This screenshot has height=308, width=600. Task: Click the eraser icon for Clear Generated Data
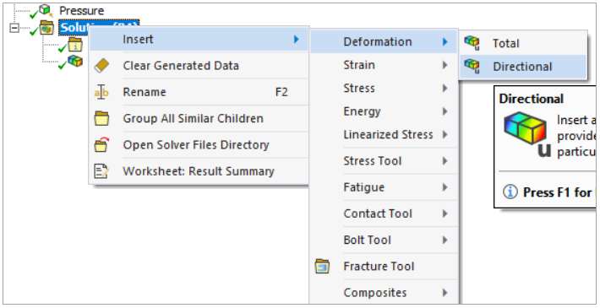click(101, 65)
